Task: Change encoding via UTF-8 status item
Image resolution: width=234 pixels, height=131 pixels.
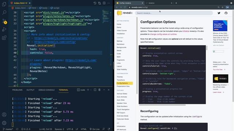Action: click(x=70, y=129)
